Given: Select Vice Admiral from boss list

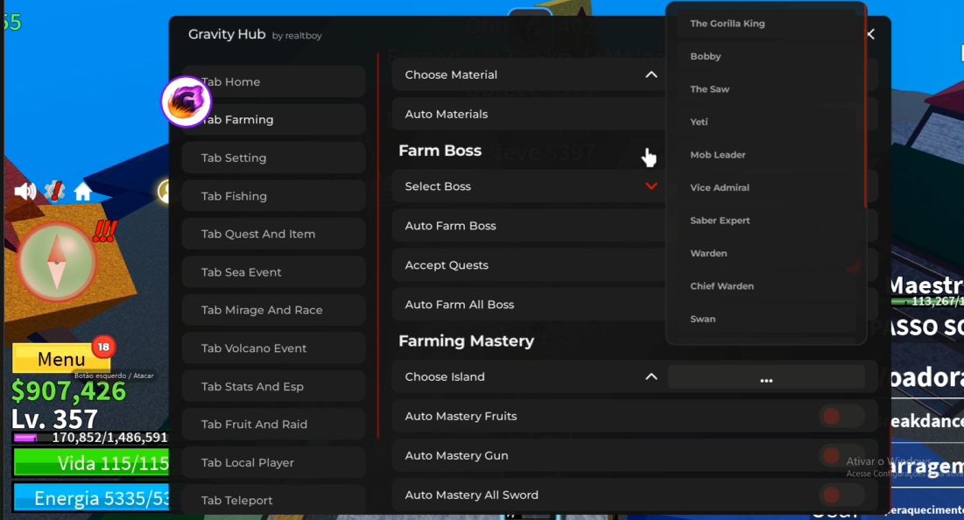Looking at the screenshot, I should (x=720, y=187).
